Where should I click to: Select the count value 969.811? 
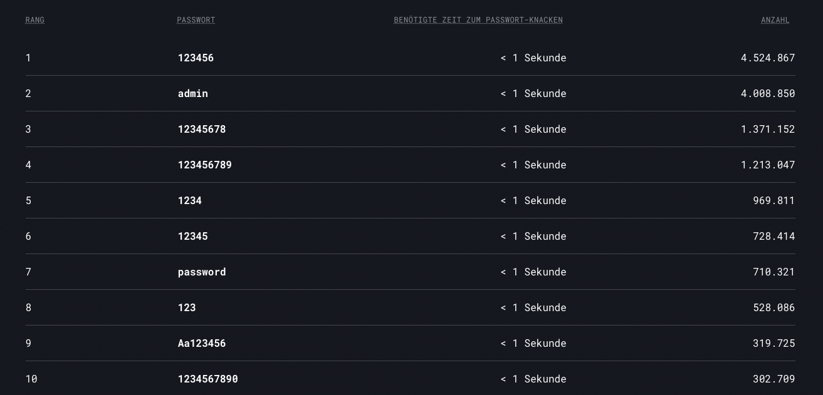[774, 200]
